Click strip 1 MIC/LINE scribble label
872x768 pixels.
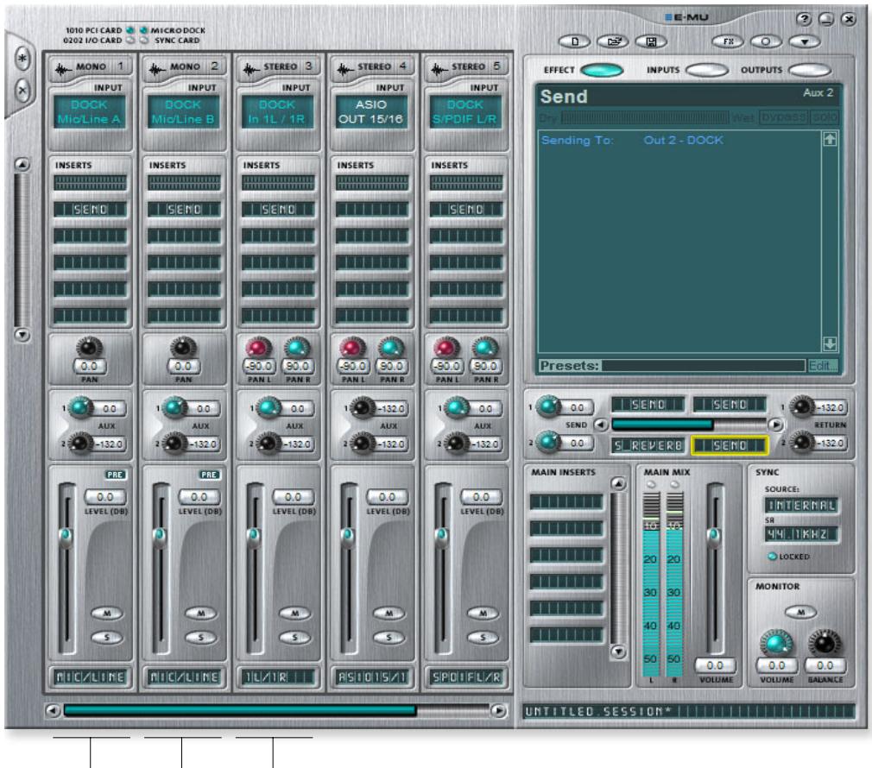point(90,677)
